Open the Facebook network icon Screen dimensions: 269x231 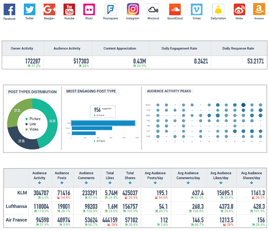[x=9, y=9]
